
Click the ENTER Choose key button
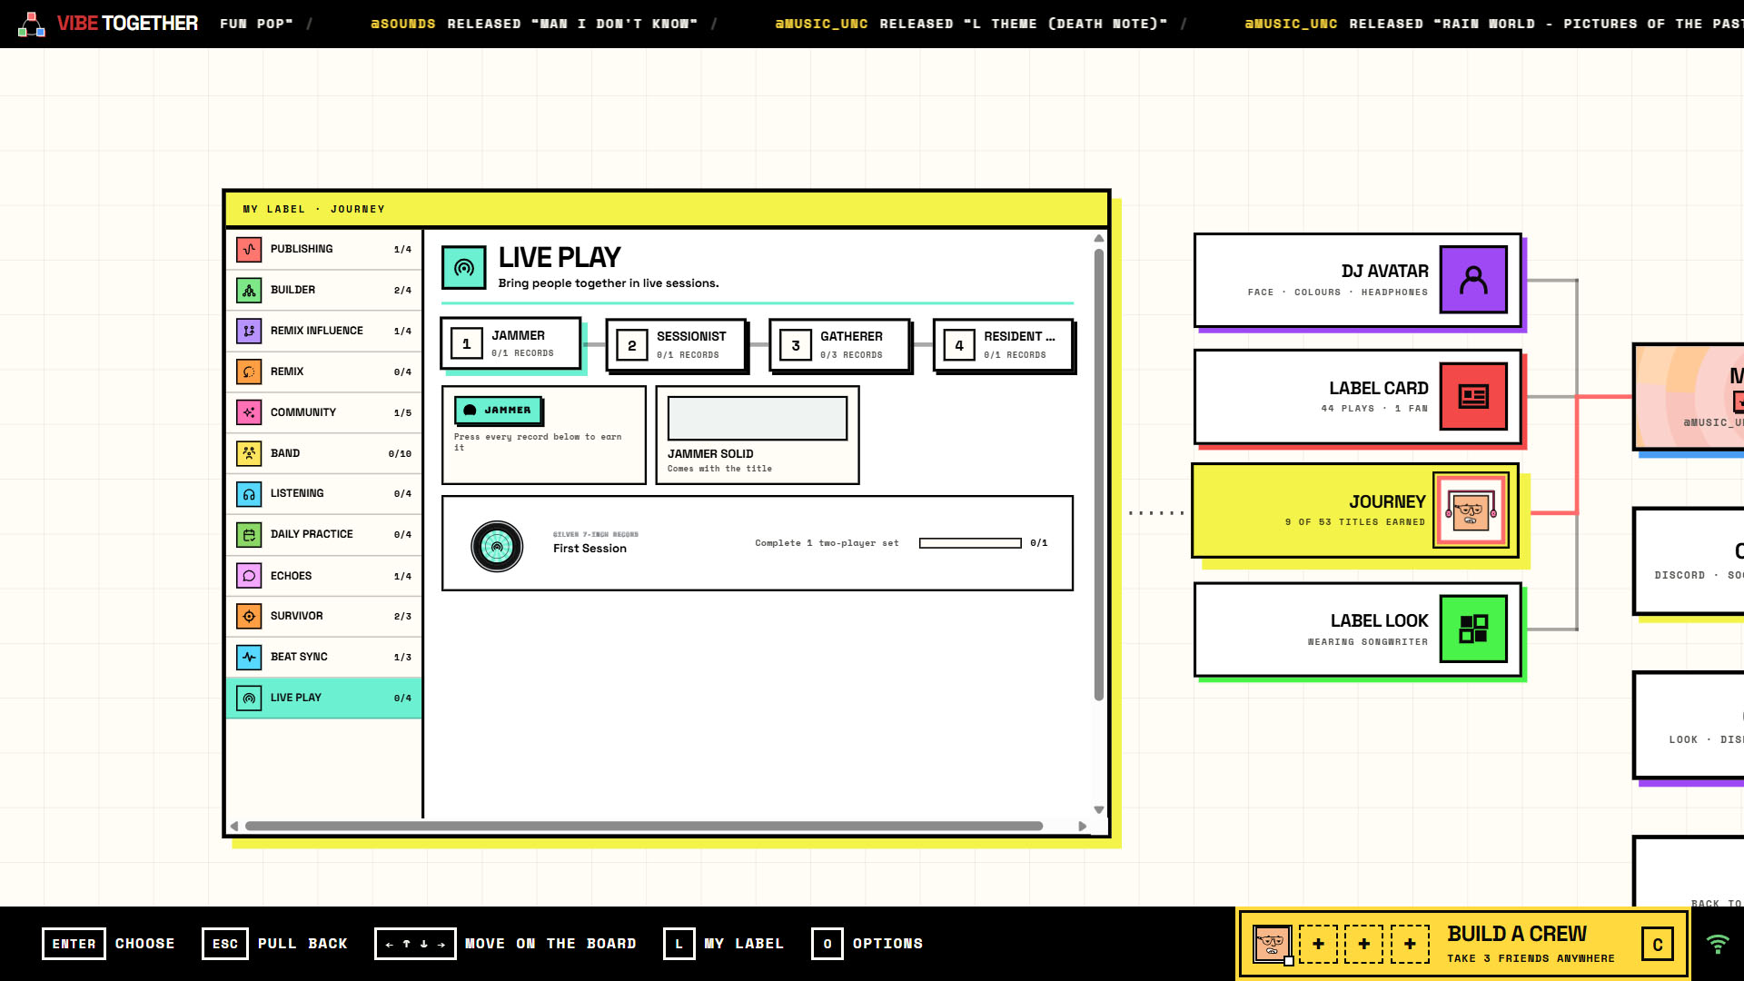pos(74,944)
